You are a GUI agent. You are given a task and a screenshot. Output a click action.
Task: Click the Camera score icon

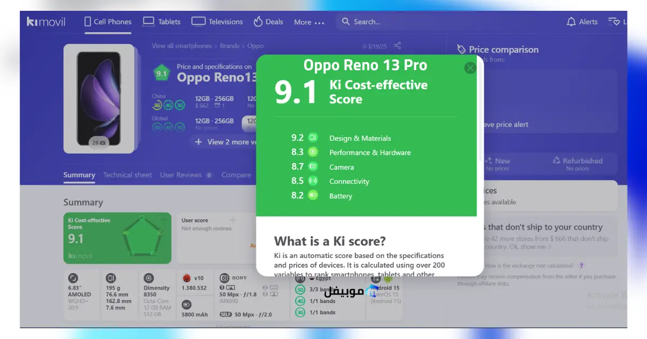(x=313, y=166)
